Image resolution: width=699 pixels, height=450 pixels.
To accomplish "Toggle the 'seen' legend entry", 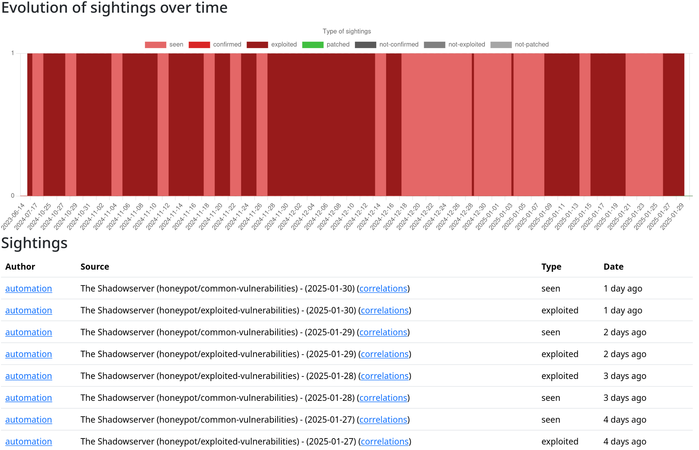I will [165, 45].
